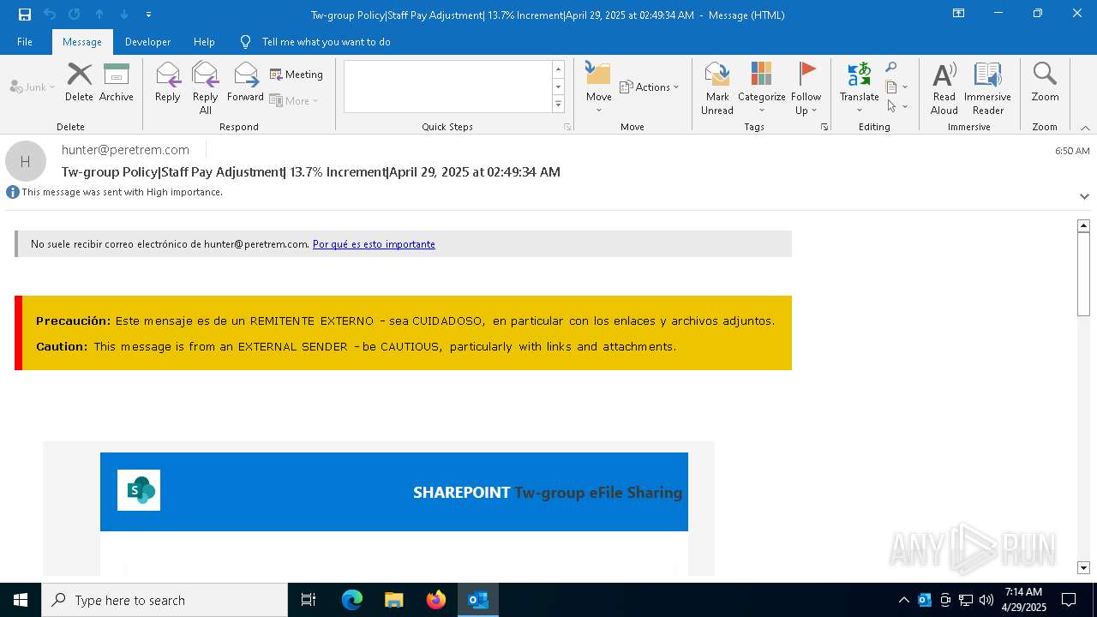Open the Select cursor dropdown
This screenshot has height=617, width=1097.
[x=896, y=106]
